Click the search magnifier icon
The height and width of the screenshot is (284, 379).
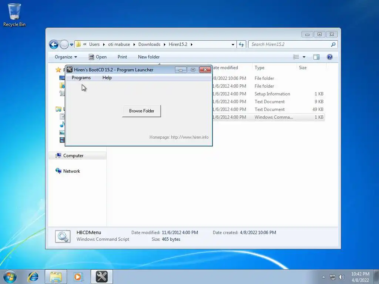pos(333,44)
